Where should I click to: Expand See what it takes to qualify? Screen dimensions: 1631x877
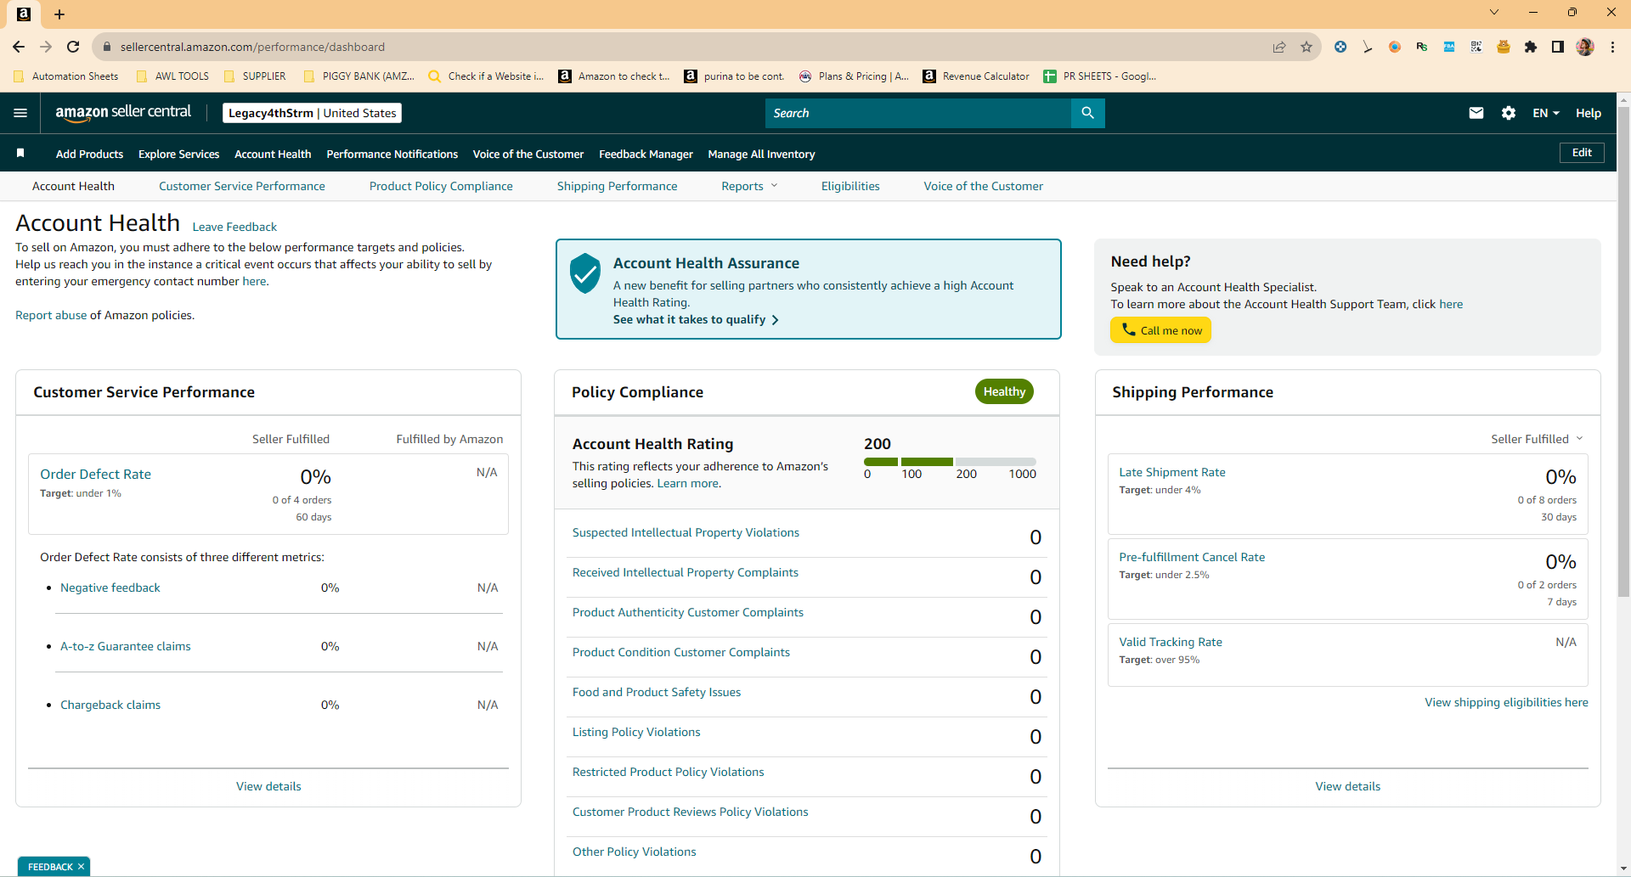click(x=696, y=319)
